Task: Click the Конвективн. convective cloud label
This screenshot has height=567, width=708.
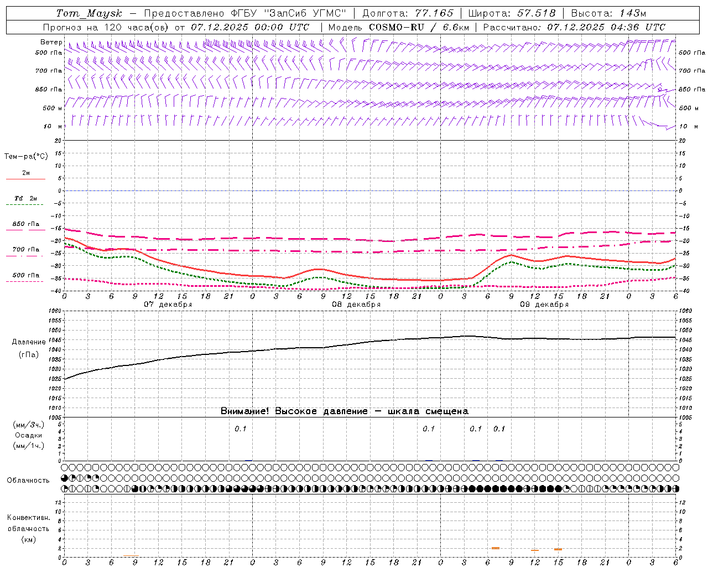Action: click(28, 518)
